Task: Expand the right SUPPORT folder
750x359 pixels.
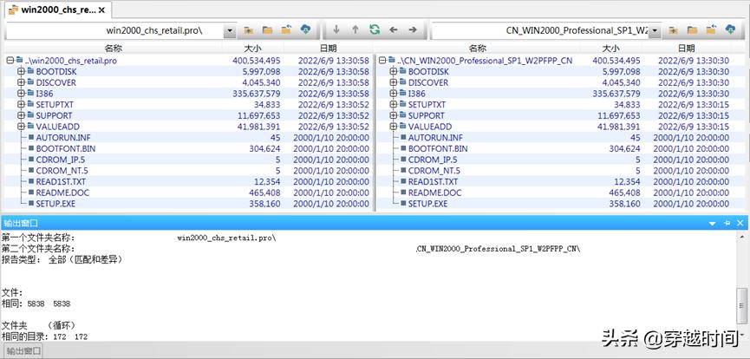Action: [x=393, y=116]
